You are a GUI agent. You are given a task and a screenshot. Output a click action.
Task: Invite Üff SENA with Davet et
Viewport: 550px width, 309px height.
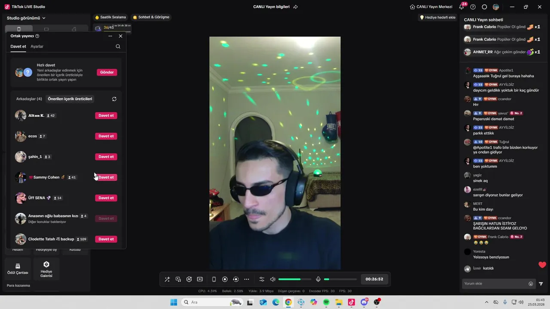pos(106,198)
